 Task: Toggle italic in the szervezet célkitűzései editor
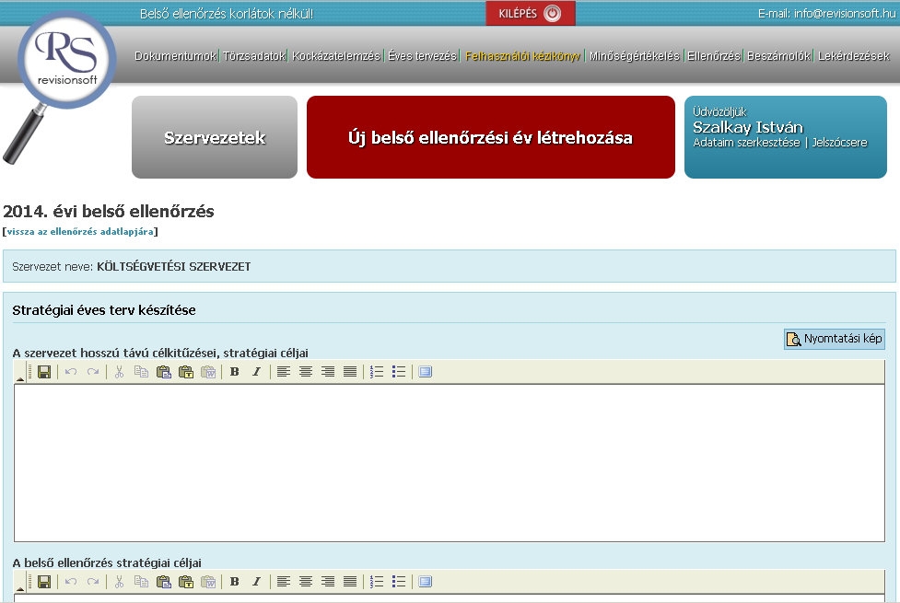tap(257, 372)
